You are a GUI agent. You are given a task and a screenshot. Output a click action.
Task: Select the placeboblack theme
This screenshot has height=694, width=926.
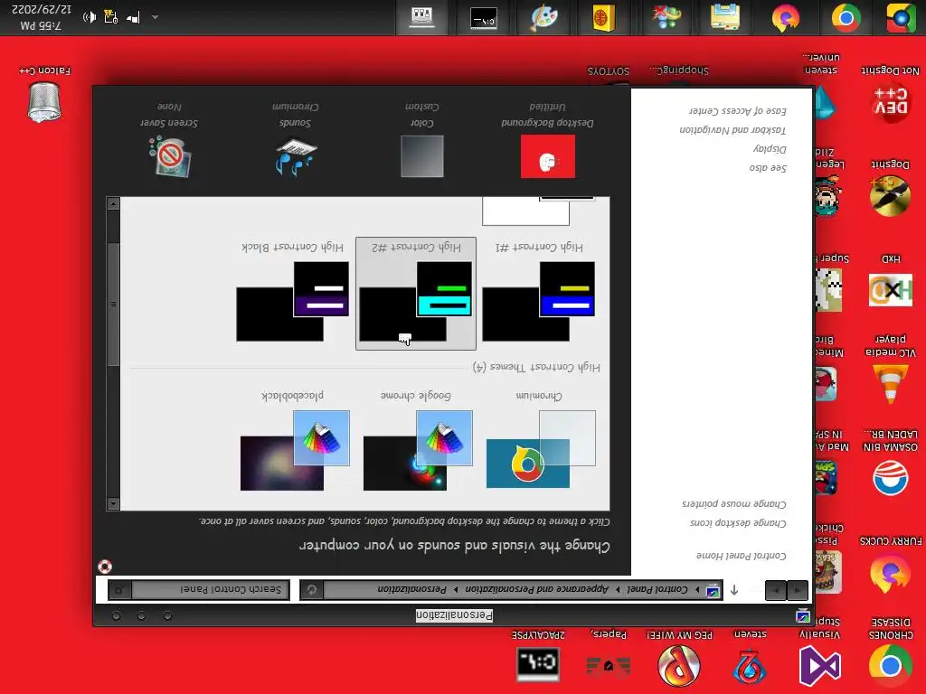(294, 444)
